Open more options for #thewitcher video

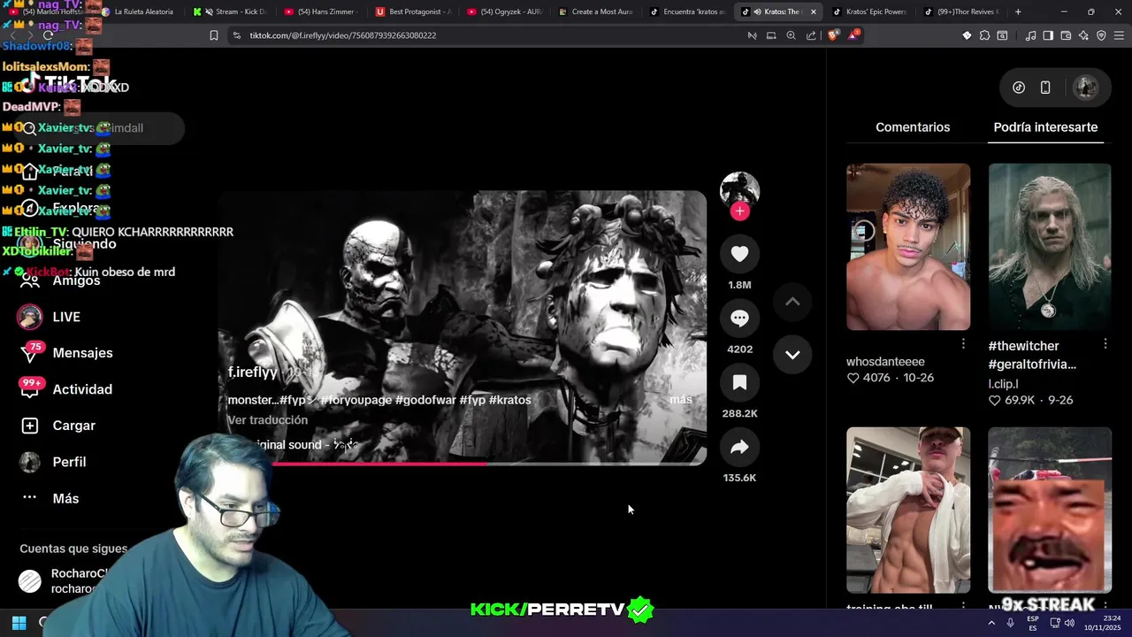pyautogui.click(x=1105, y=343)
